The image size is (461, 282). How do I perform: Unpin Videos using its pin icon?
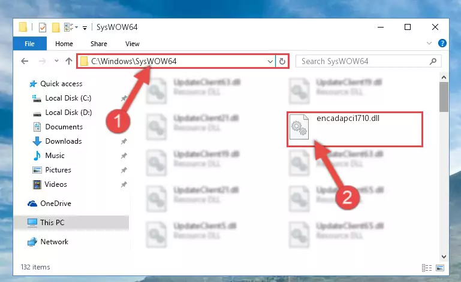123,184
